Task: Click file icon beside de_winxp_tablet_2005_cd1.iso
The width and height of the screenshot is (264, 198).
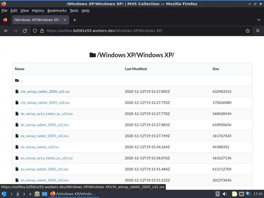Action: (x=17, y=125)
